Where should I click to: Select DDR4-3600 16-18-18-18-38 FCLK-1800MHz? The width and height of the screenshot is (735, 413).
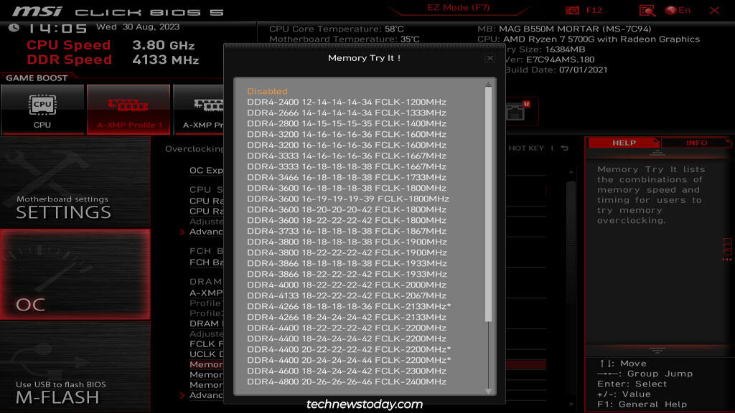(x=347, y=189)
